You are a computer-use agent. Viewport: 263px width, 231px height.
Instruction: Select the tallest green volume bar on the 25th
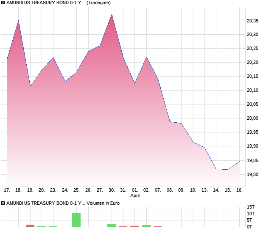[x=76, y=220]
